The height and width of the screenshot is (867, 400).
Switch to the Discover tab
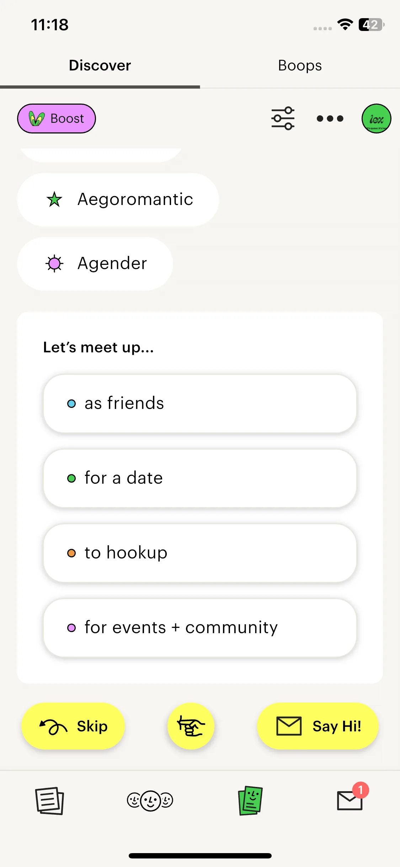100,65
